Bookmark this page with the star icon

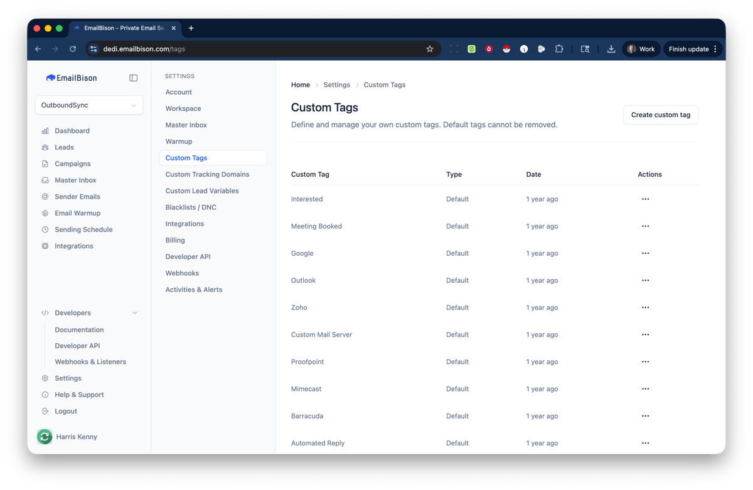[430, 49]
